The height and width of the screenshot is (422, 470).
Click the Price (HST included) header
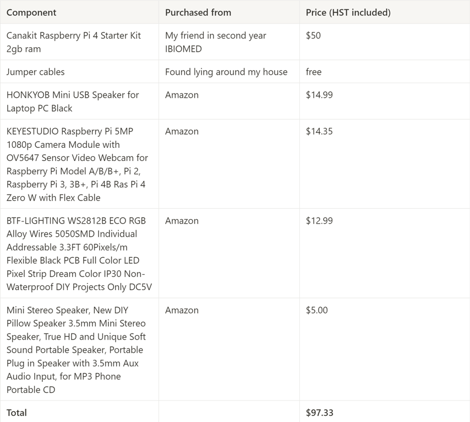pyautogui.click(x=348, y=12)
